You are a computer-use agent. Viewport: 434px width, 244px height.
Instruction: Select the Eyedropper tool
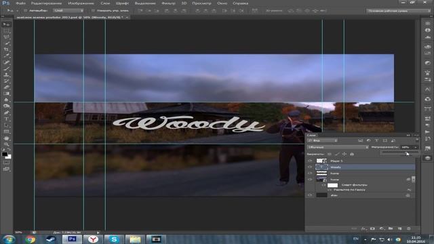coord(6,56)
